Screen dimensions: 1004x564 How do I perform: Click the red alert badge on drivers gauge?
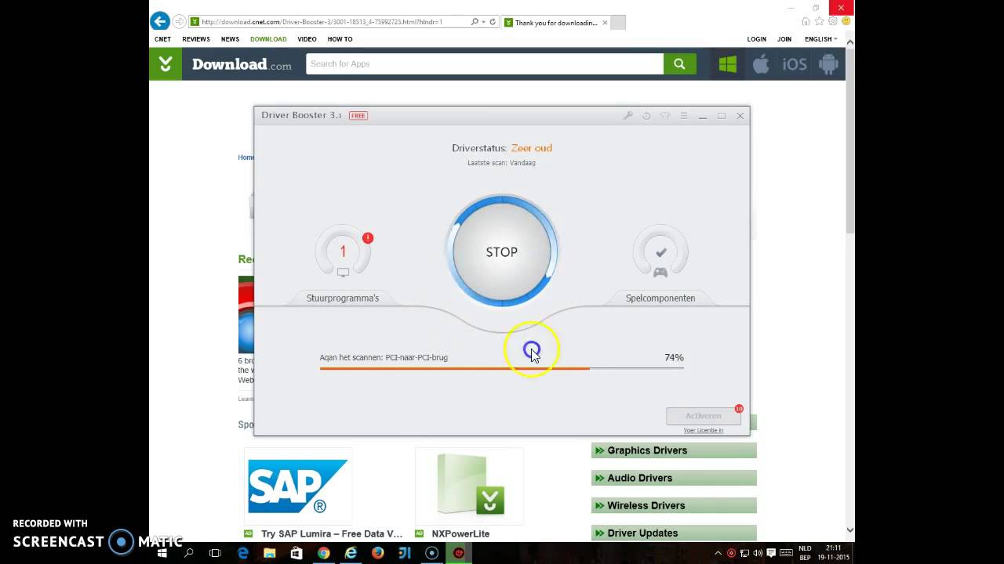[x=368, y=237]
